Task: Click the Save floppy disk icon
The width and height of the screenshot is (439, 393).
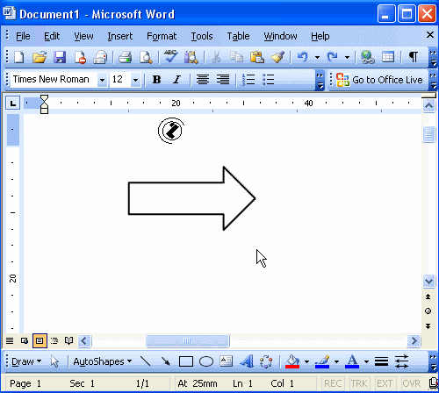Action: click(x=60, y=57)
